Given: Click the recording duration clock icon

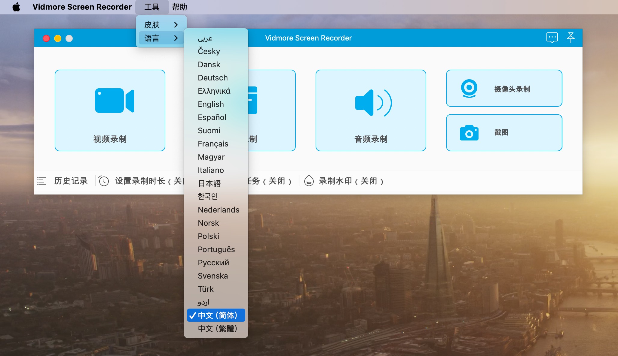Looking at the screenshot, I should click(x=104, y=181).
